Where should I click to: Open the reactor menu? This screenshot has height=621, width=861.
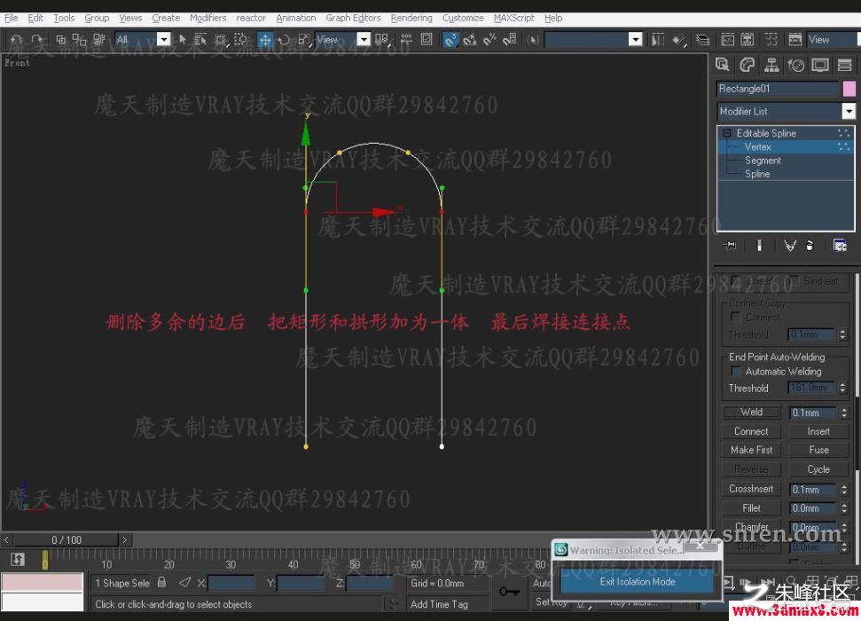pyautogui.click(x=251, y=18)
